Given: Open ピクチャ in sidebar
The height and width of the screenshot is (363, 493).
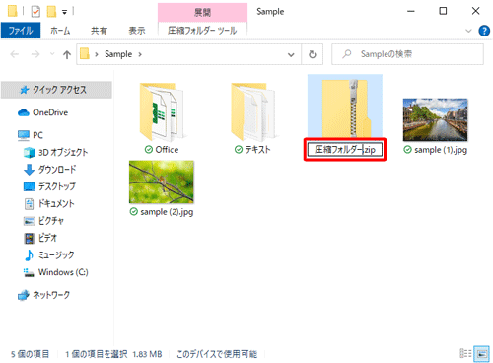Looking at the screenshot, I should tap(50, 221).
